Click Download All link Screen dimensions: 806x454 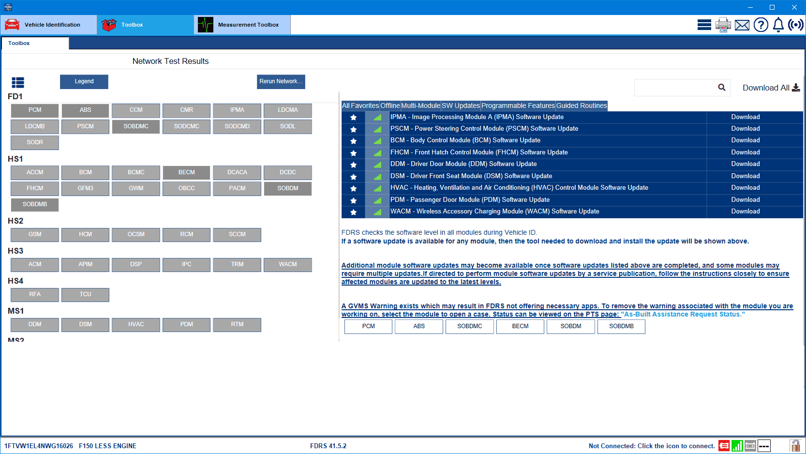point(771,88)
